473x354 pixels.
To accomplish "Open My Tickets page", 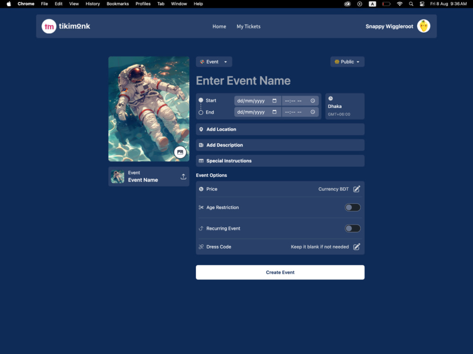I will click(x=249, y=26).
